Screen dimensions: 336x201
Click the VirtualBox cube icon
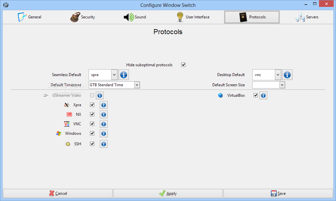(221, 95)
